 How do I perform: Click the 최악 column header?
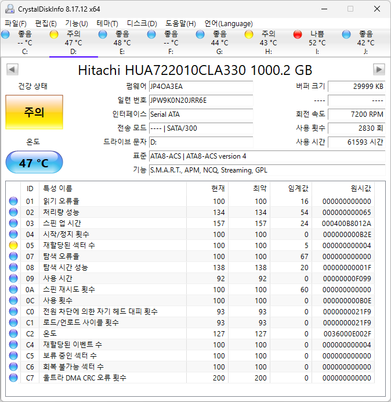coord(249,188)
